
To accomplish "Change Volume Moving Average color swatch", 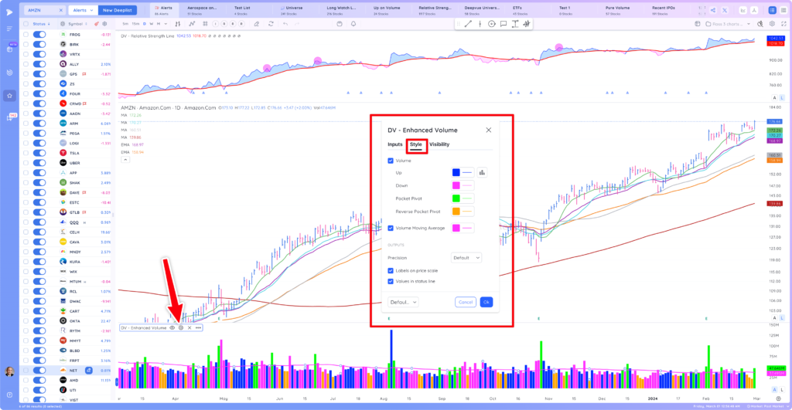I will point(456,228).
